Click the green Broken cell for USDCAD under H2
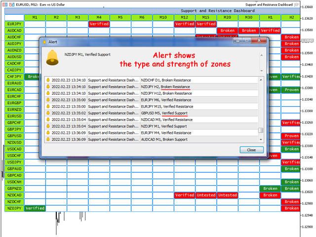 click(x=291, y=149)
